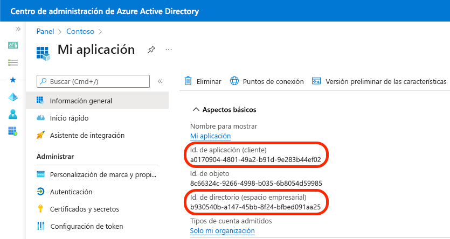
Task: Go to Contoso breadcrumb
Action: [80, 32]
